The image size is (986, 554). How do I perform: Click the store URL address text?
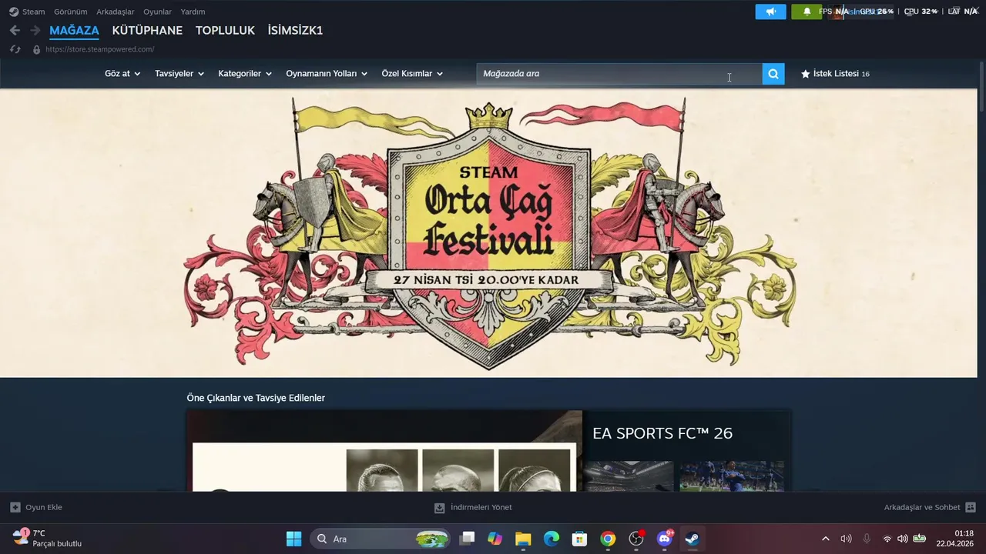pos(99,49)
